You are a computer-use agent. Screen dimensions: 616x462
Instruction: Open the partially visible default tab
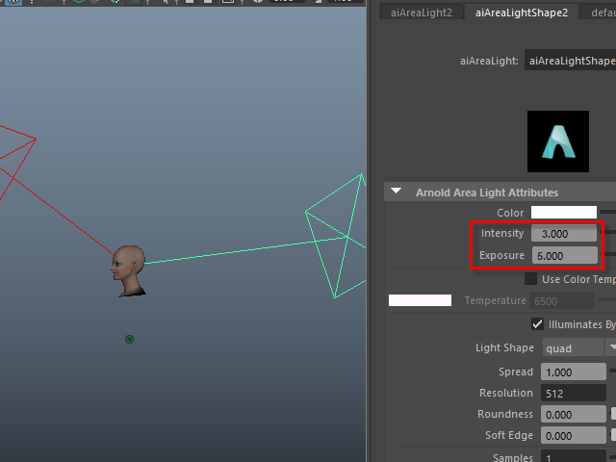[598, 13]
